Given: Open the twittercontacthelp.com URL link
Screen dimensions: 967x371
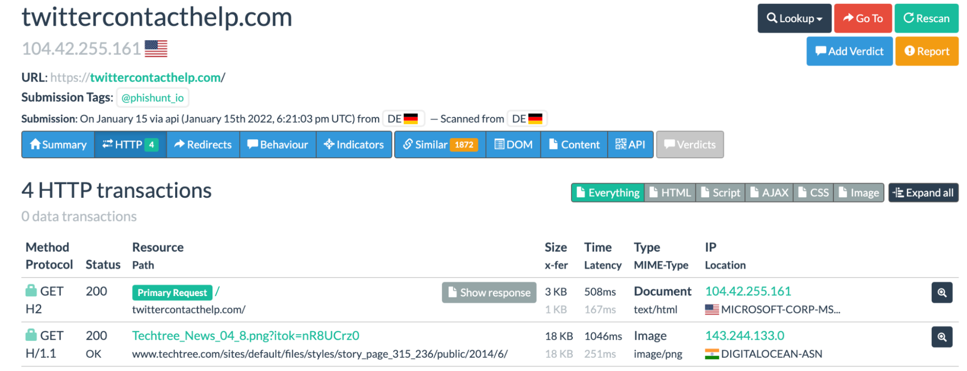Looking at the screenshot, I should click(x=155, y=77).
